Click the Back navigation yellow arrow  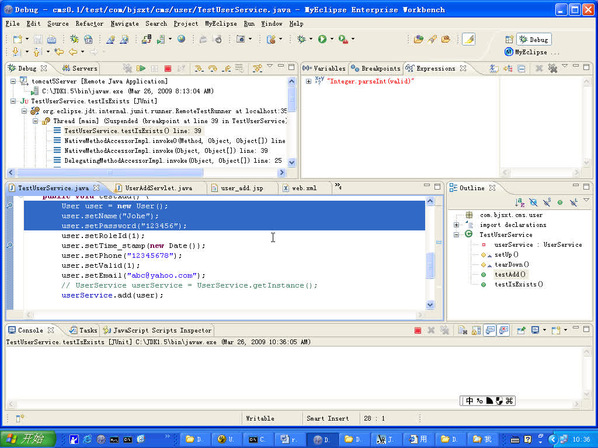[73, 51]
